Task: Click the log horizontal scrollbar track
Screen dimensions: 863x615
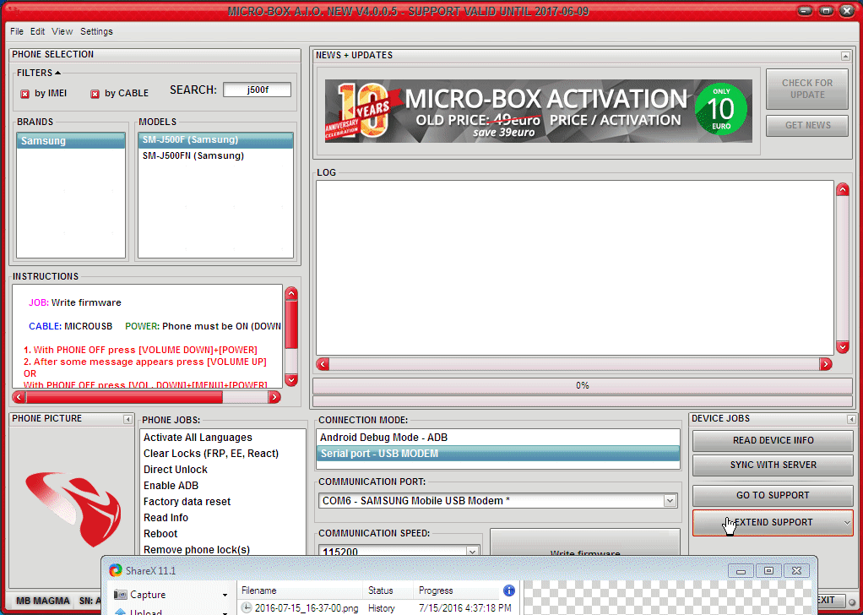Action: click(x=573, y=364)
